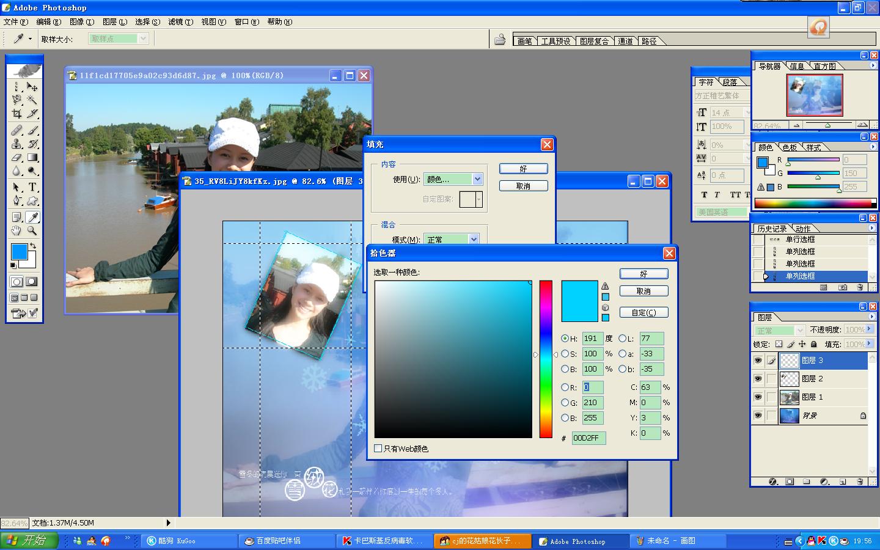The width and height of the screenshot is (880, 550).
Task: Open the 使用 contents dropdown in Fill dialog
Action: pyautogui.click(x=477, y=179)
